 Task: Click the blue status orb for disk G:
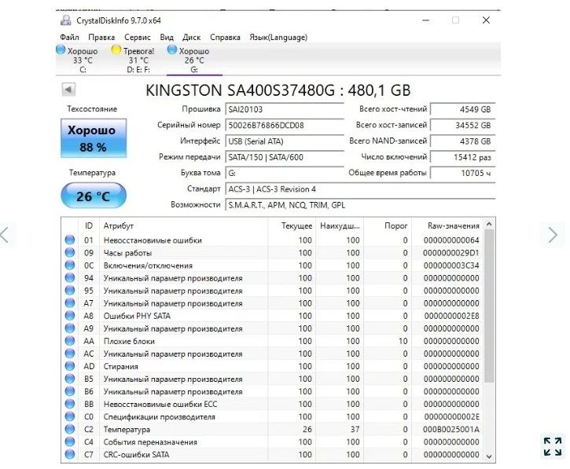[x=172, y=49]
